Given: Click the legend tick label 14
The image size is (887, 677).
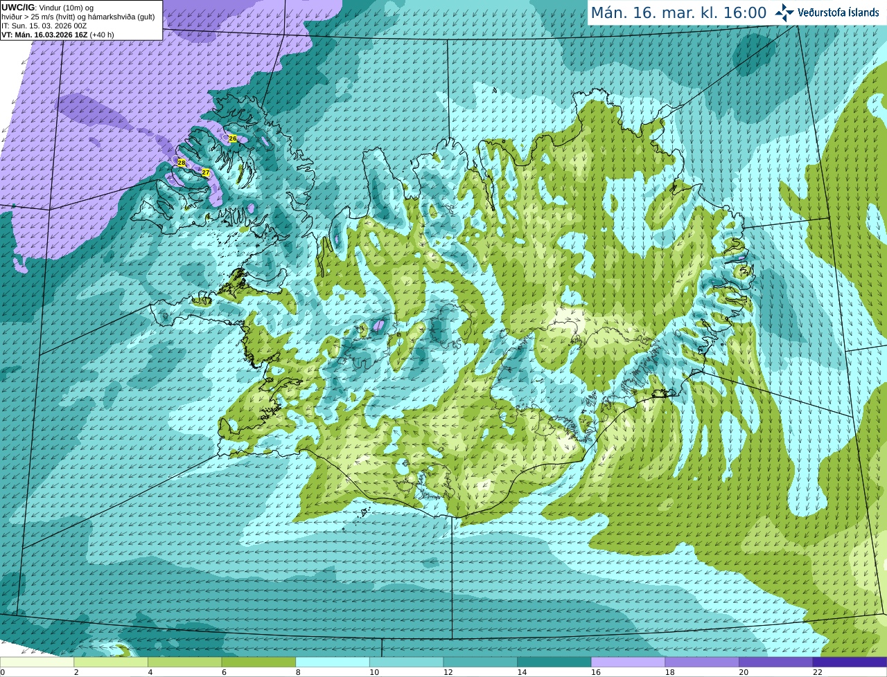Looking at the screenshot, I should [x=522, y=672].
